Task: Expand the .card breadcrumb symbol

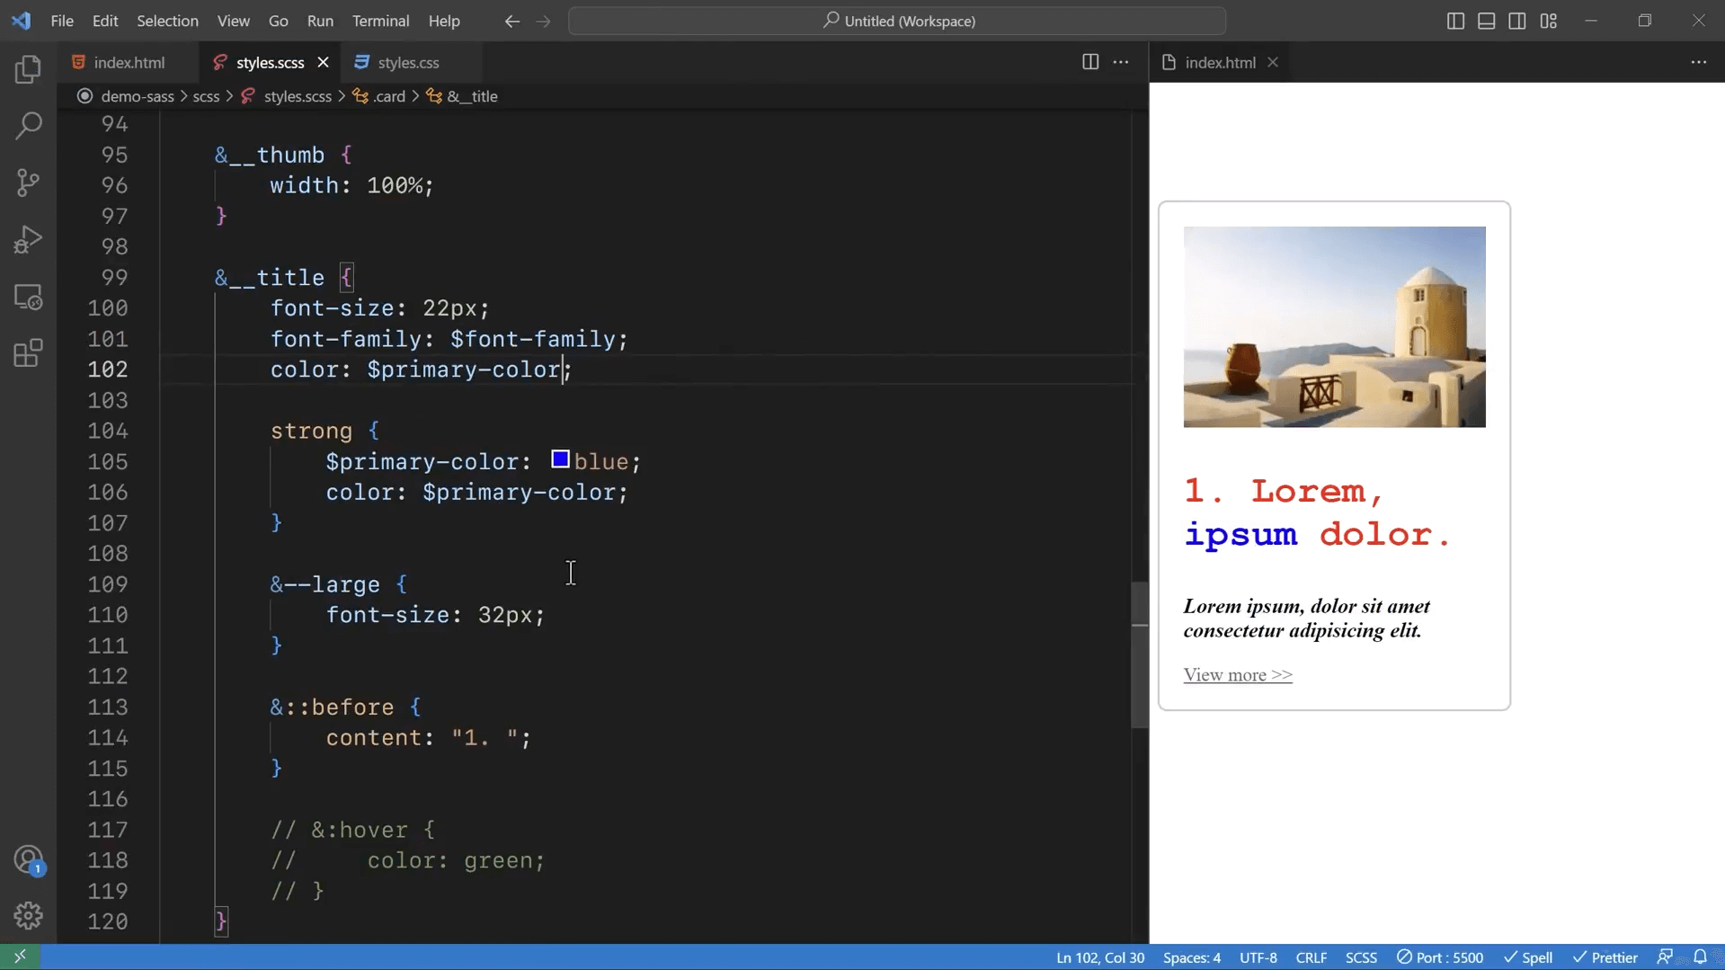Action: click(388, 96)
